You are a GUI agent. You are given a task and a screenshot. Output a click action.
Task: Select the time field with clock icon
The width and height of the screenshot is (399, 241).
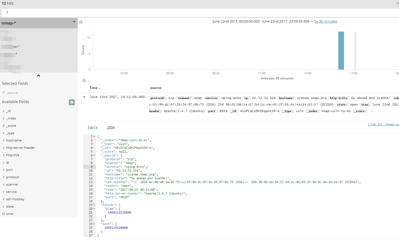pyautogui.click(x=10, y=214)
